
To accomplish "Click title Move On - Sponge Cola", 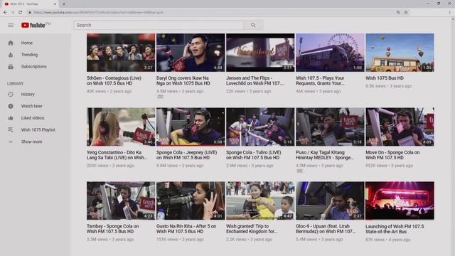I will (x=392, y=155).
